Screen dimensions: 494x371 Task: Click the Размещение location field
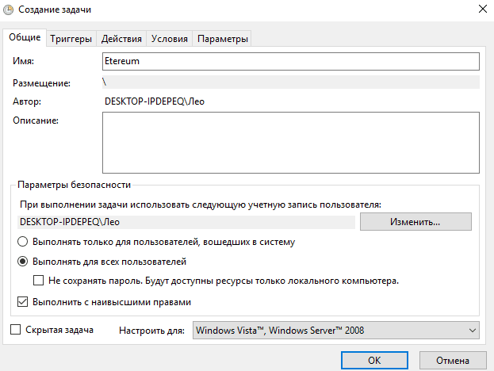tap(290, 82)
